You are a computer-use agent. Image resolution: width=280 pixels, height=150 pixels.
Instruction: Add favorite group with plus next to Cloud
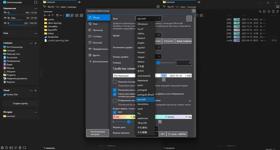click(36, 90)
